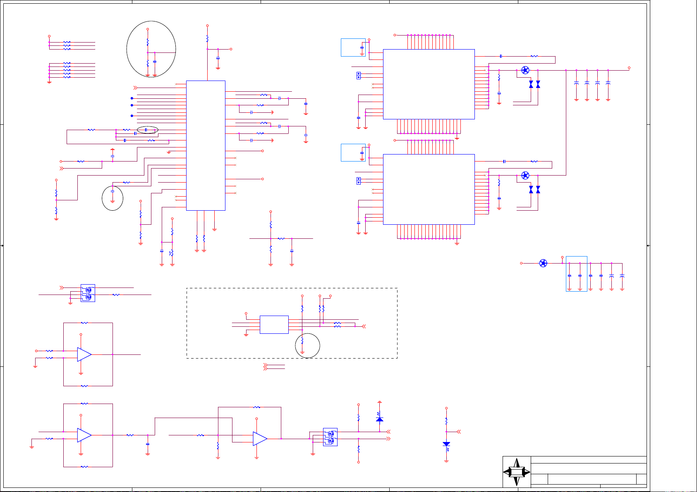
Task: Click the annotation circle around the capacitor at left
Action: pos(113,198)
